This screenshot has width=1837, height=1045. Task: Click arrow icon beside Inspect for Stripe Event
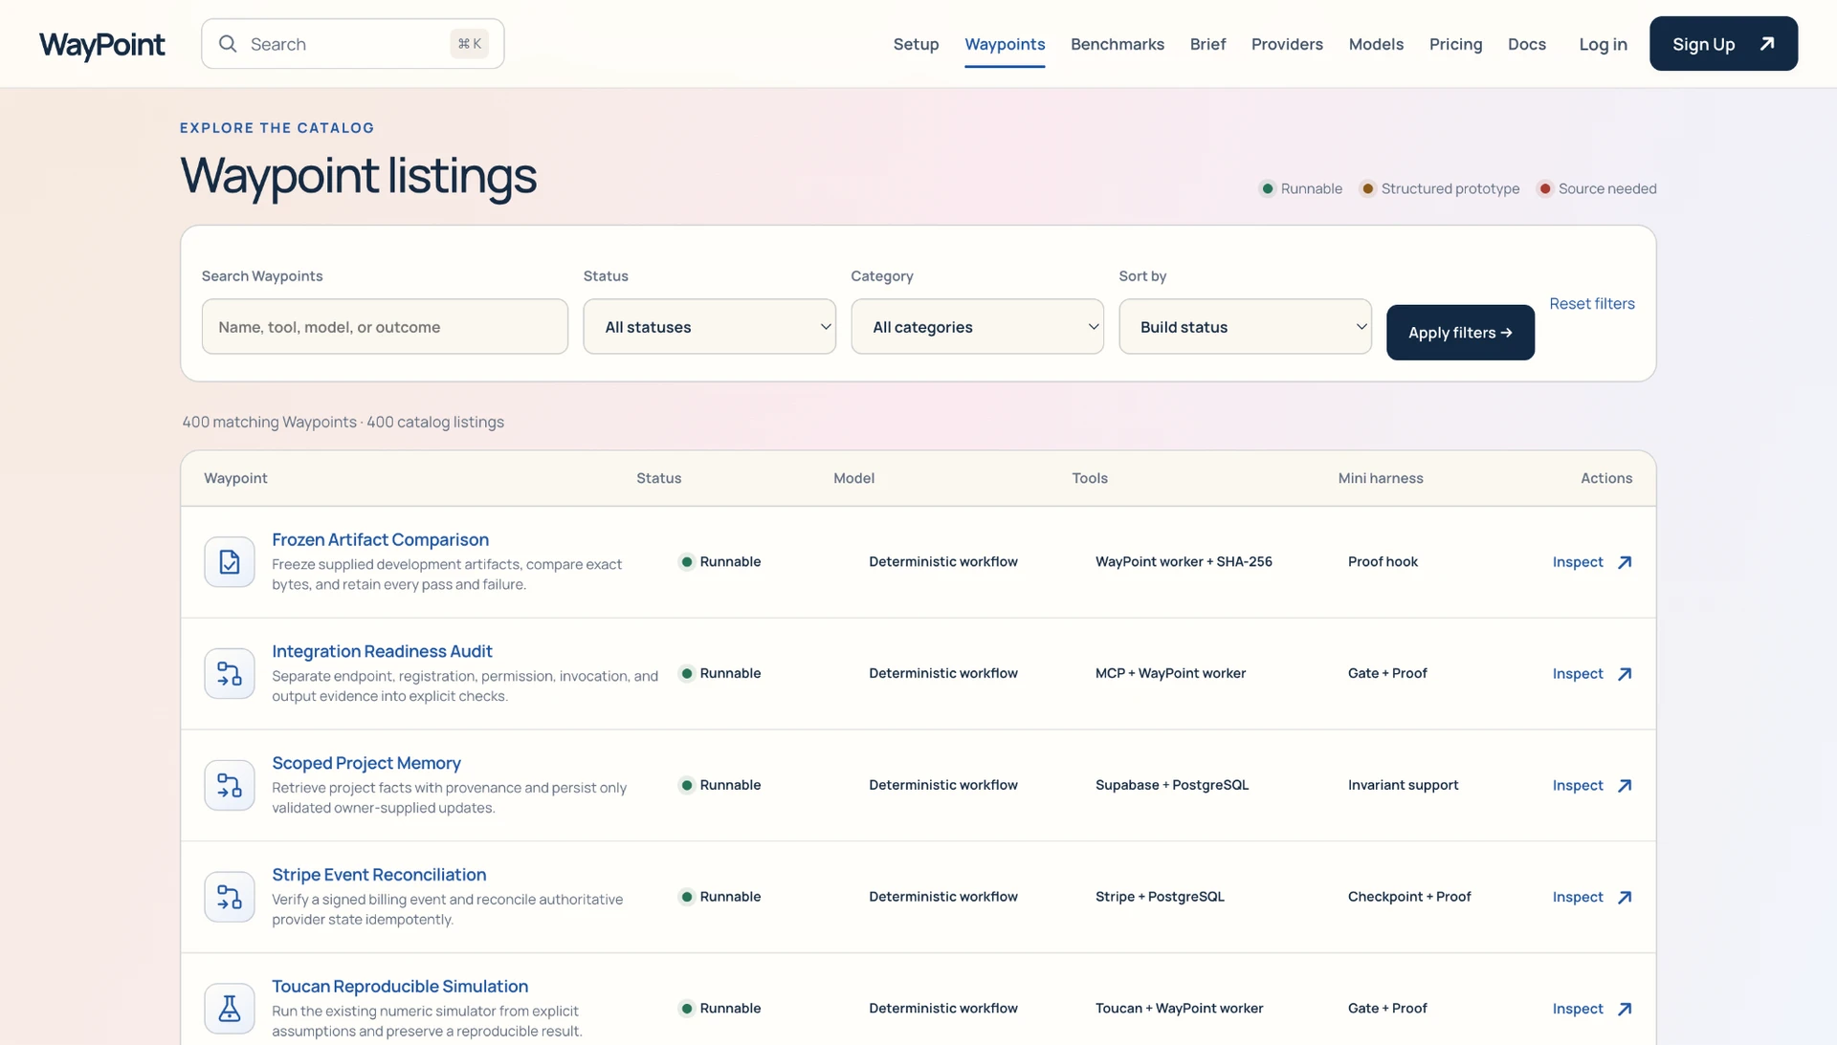(1625, 898)
